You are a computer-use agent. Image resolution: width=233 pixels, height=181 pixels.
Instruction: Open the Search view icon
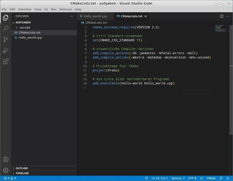pyautogui.click(x=5, y=28)
